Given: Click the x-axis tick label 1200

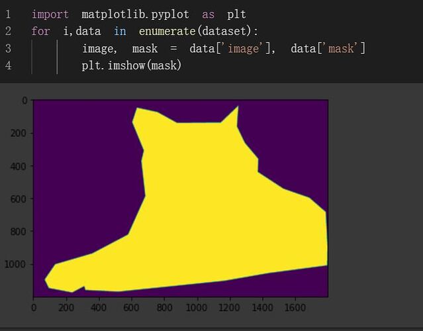Looking at the screenshot, I should [x=229, y=307].
